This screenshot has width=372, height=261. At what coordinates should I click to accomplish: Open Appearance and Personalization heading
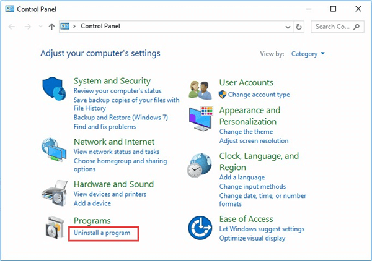[250, 116]
